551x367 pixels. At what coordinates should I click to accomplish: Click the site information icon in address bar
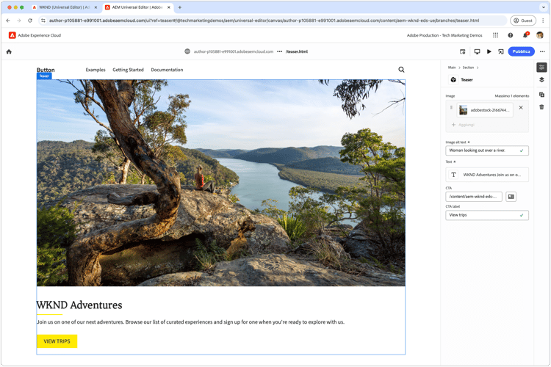(x=43, y=21)
